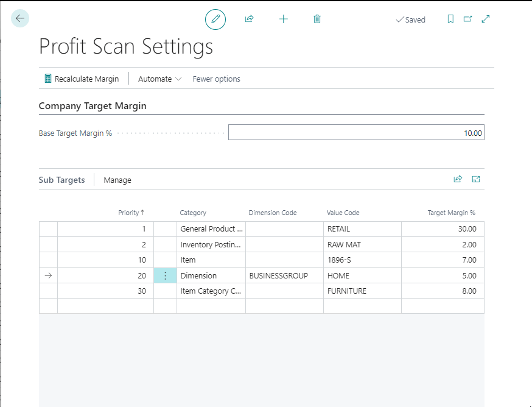
Task: Share the page using top share icon
Action: (x=249, y=19)
